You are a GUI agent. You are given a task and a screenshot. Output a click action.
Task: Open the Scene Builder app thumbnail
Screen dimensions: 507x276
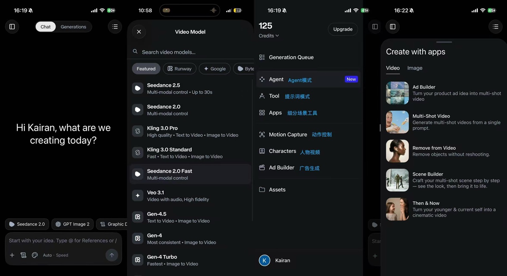tap(397, 180)
